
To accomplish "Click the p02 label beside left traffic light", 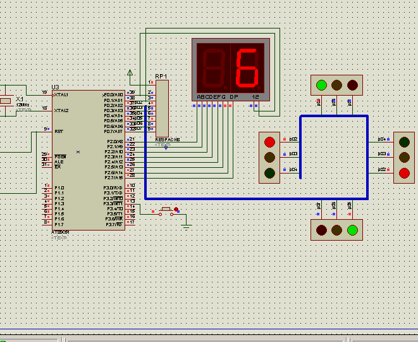I will (293, 139).
